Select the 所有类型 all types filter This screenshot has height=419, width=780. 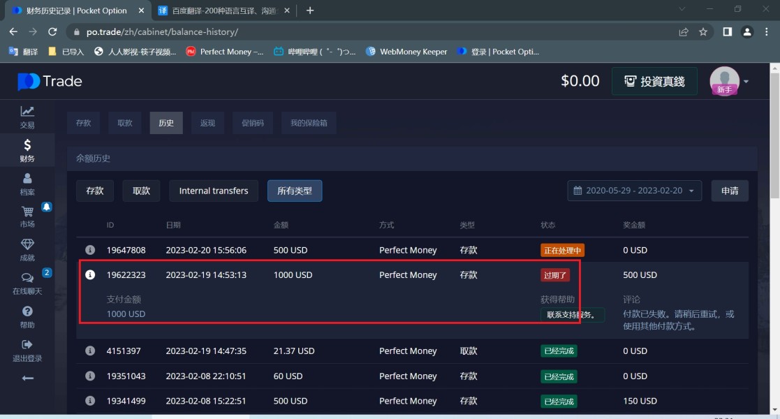(x=294, y=191)
